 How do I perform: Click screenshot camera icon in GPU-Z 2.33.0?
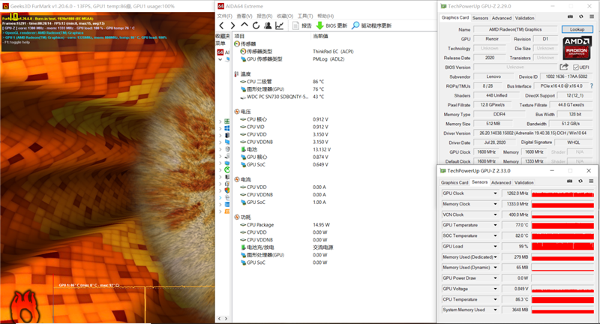pyautogui.click(x=569, y=181)
